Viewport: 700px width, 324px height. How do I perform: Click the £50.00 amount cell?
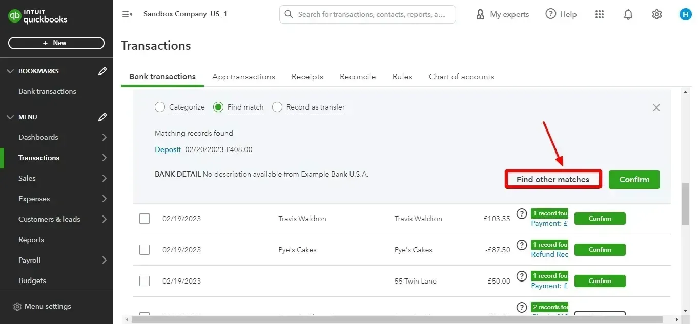click(x=499, y=281)
